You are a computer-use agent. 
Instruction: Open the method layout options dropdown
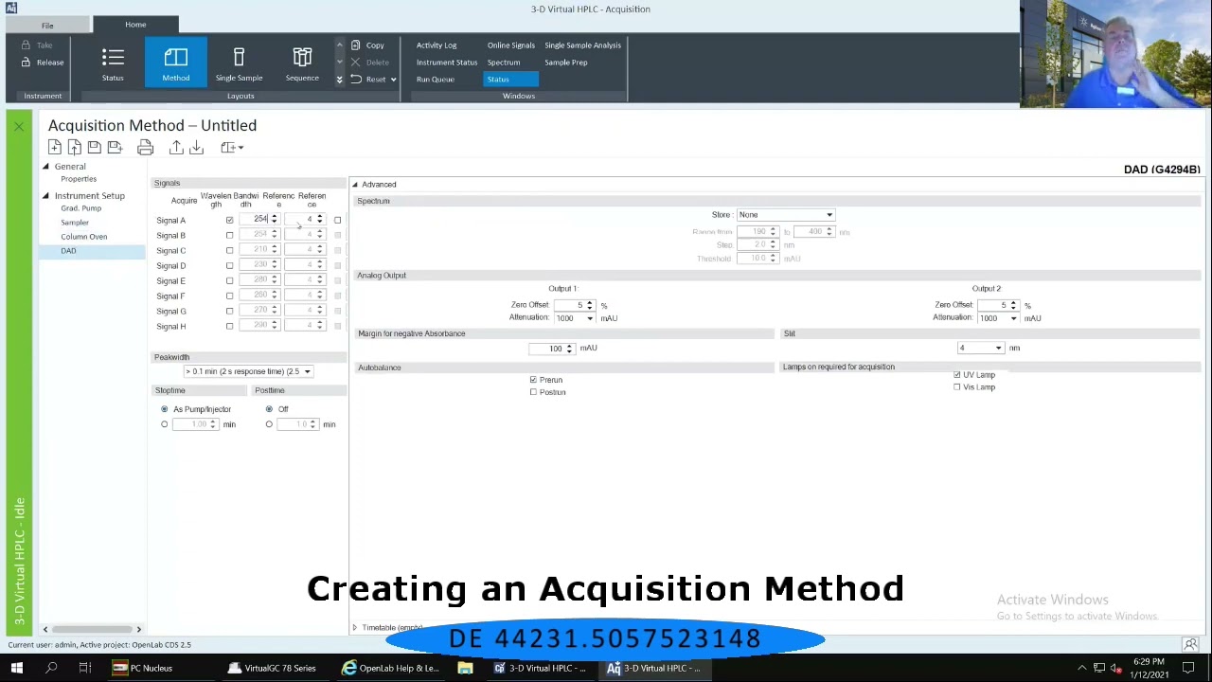coord(232,148)
